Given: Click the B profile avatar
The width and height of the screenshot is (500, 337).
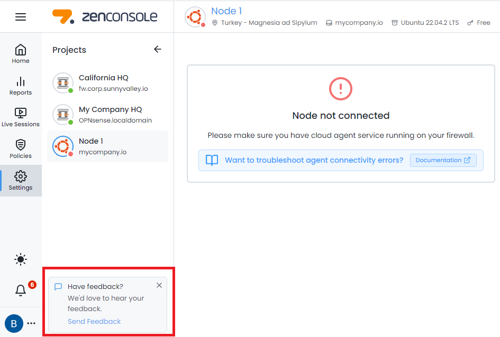Looking at the screenshot, I should 13,323.
